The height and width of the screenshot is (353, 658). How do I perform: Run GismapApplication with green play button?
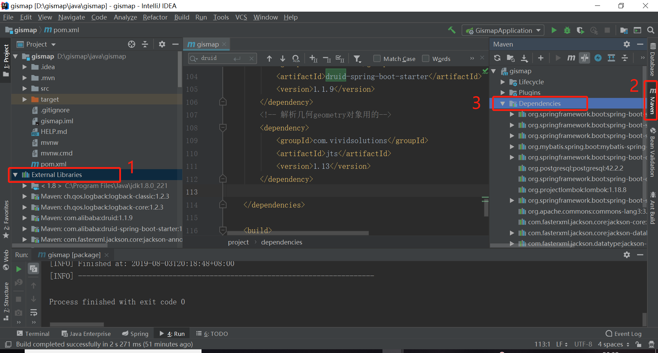[x=554, y=30]
